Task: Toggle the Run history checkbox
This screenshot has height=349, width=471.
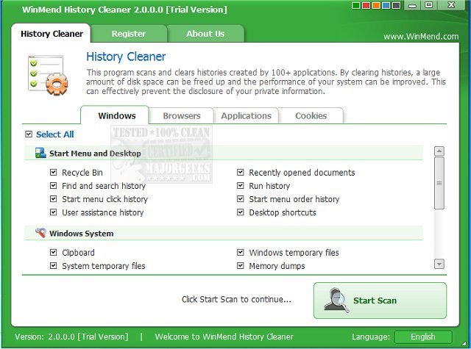Action: [x=241, y=186]
